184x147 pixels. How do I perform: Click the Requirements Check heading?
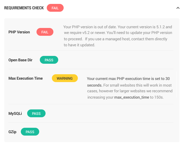[24, 8]
